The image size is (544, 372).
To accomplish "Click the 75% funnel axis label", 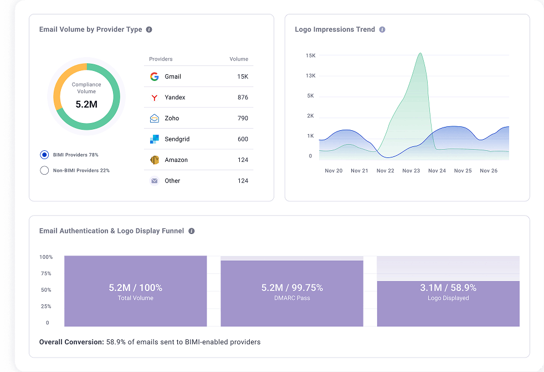I will [x=46, y=273].
